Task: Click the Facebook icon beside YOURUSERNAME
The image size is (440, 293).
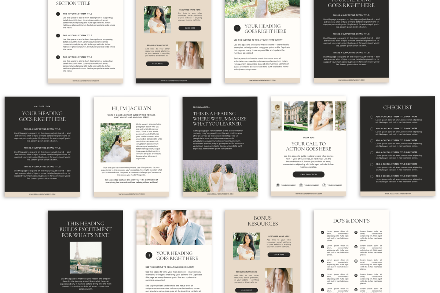Action: (x=324, y=185)
